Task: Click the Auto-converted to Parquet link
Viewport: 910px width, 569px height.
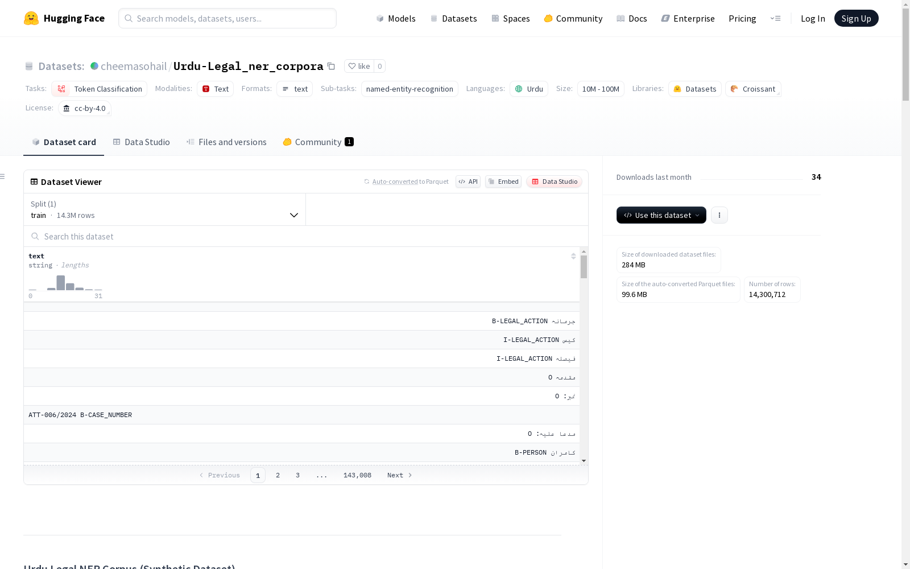Action: [x=411, y=182]
